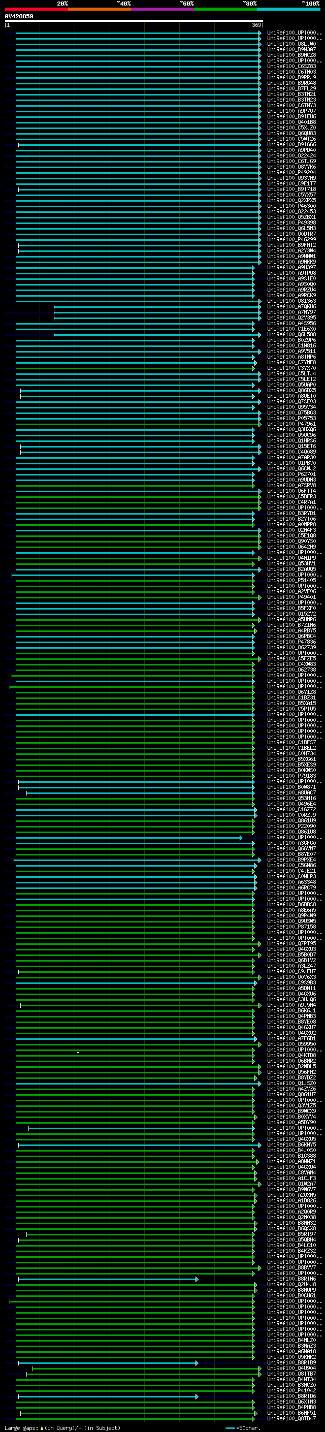Viewport: 325px width, 1432px height.
Task: Open hit UniRef100_B9RPJ9
Action: (291, 77)
